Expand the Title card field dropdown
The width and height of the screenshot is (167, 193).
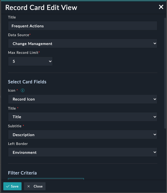coord(83,117)
